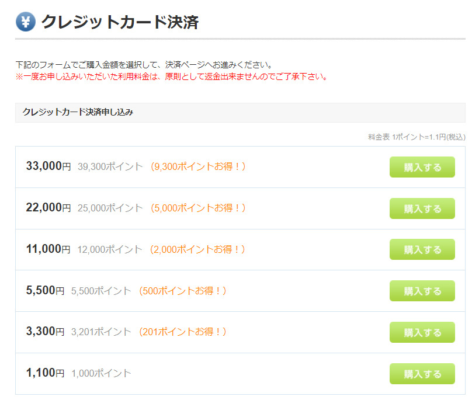
Task: Click the 39,300ポイント text
Action: point(110,166)
